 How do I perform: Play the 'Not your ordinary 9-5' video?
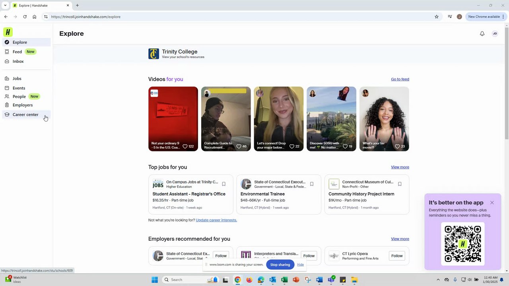point(173,119)
